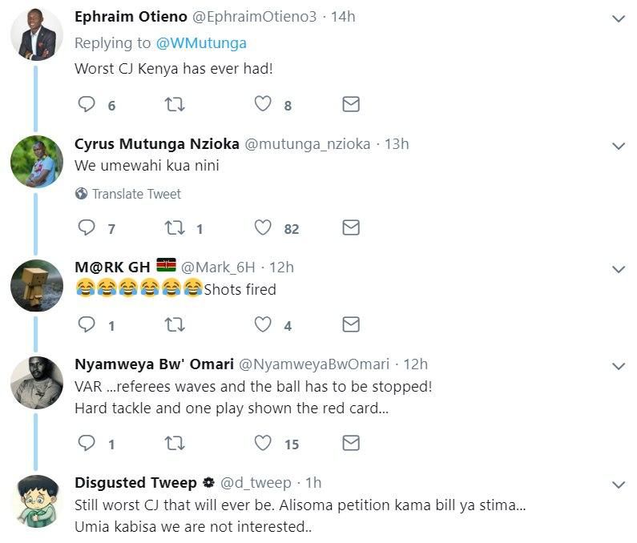Like Cyrus Mutunga Nzioka's tweet
The image size is (637, 543).
click(263, 228)
